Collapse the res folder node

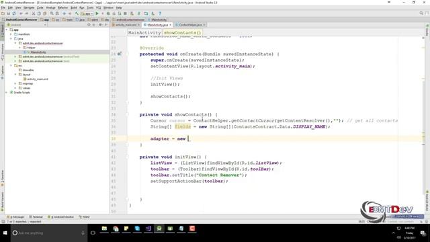[11, 66]
